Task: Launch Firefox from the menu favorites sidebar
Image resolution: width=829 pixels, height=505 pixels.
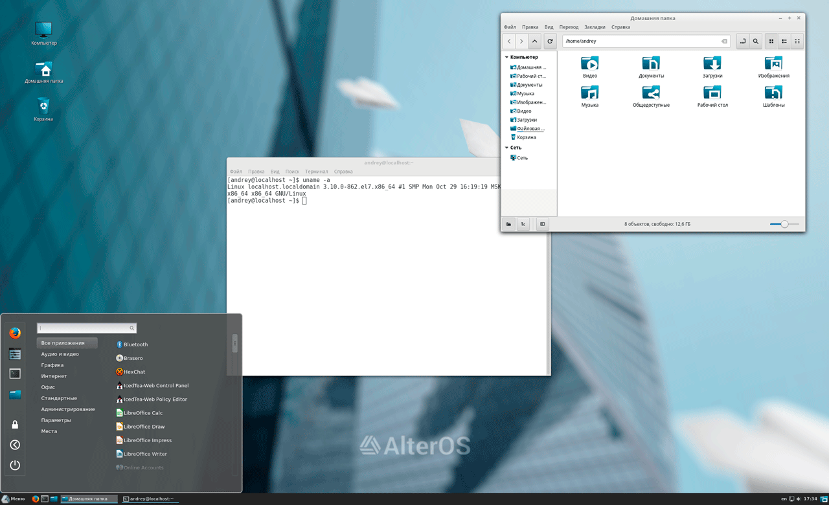Action: (15, 333)
